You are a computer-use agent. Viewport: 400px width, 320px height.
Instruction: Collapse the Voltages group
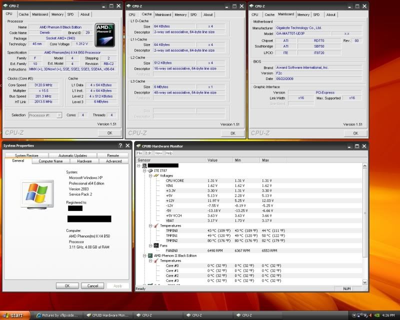coord(150,175)
